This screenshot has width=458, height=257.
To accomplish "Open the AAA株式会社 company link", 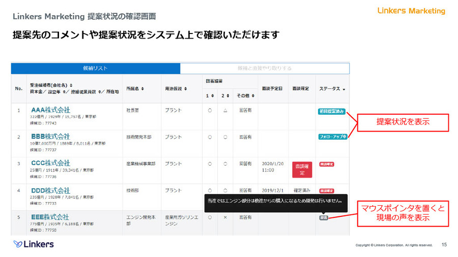I will click(50, 110).
